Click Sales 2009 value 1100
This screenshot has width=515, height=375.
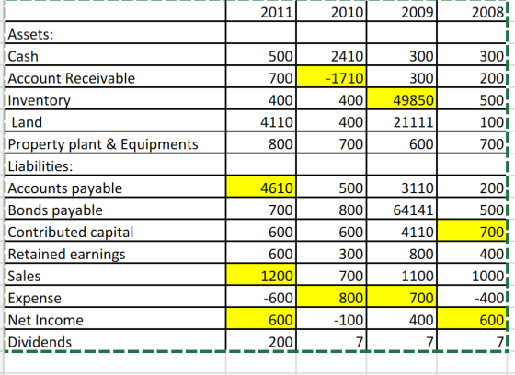[x=402, y=275]
